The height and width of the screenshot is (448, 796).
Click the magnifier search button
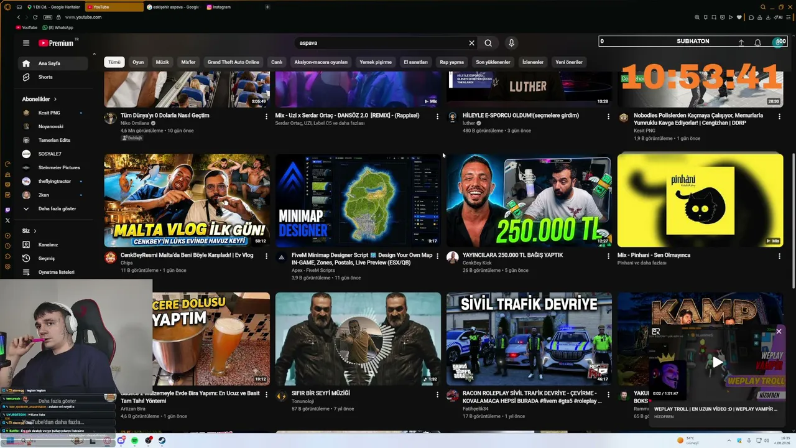click(488, 43)
